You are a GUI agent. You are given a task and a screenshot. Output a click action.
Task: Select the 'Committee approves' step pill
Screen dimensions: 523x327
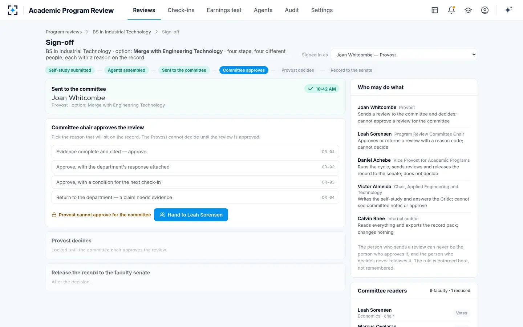point(244,70)
